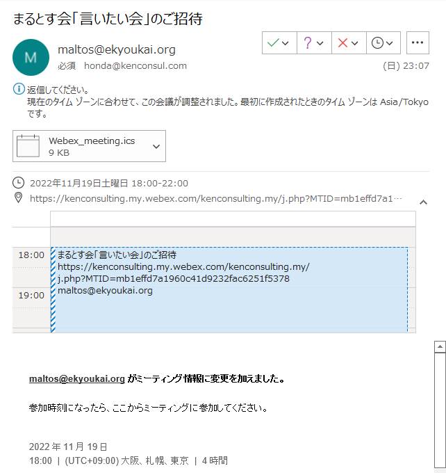The height and width of the screenshot is (473, 446).
Task: Expand the Accept options dropdown arrow
Action: click(x=287, y=42)
